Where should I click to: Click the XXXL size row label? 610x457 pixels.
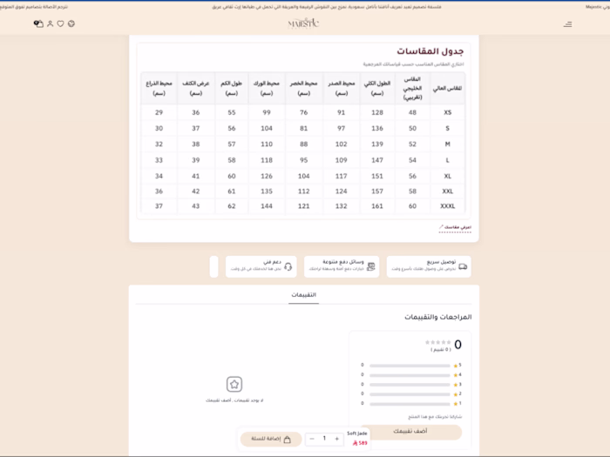pos(447,206)
